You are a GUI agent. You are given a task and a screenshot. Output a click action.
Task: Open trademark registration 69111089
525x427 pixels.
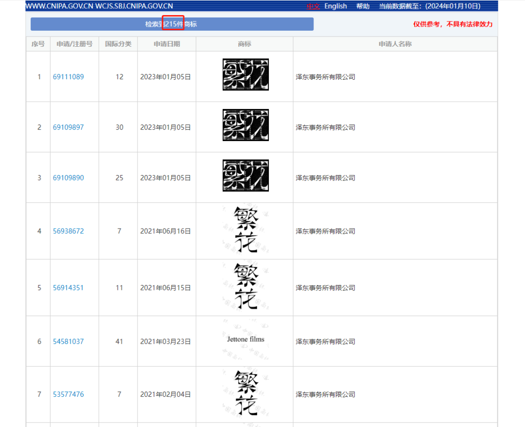tap(69, 77)
